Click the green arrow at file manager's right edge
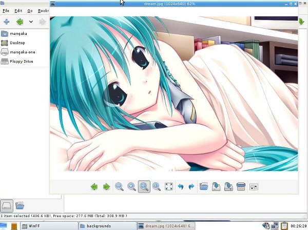Image resolution: width=308 pixels, height=230 pixels. click(302, 22)
